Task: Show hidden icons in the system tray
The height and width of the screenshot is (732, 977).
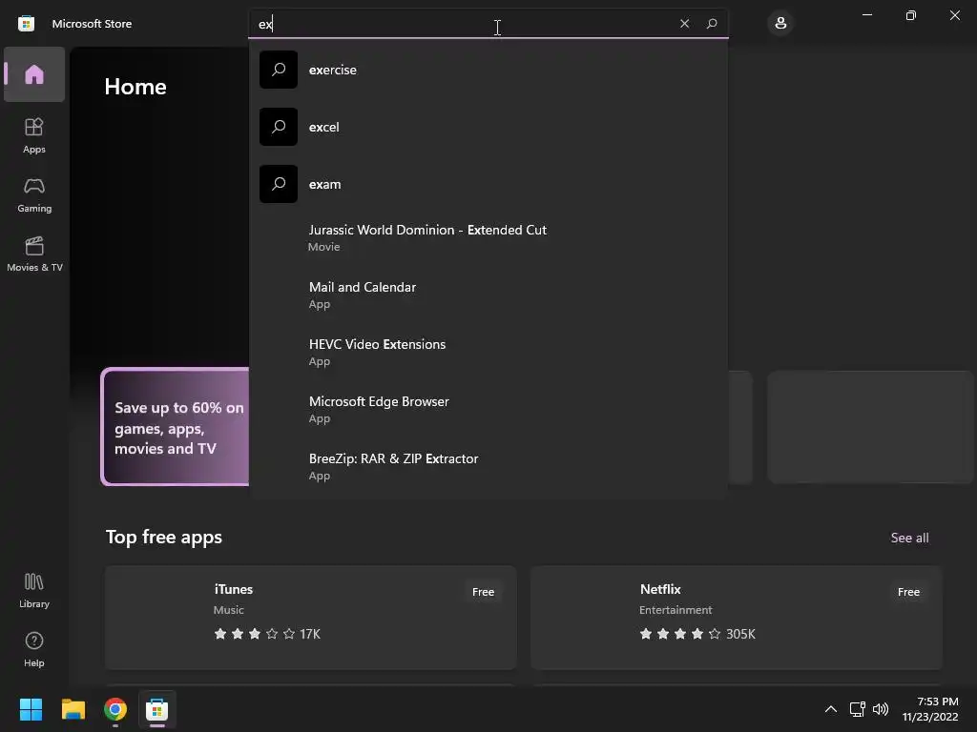Action: point(831,709)
